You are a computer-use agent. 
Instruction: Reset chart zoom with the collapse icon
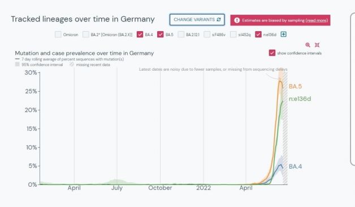coord(317,45)
